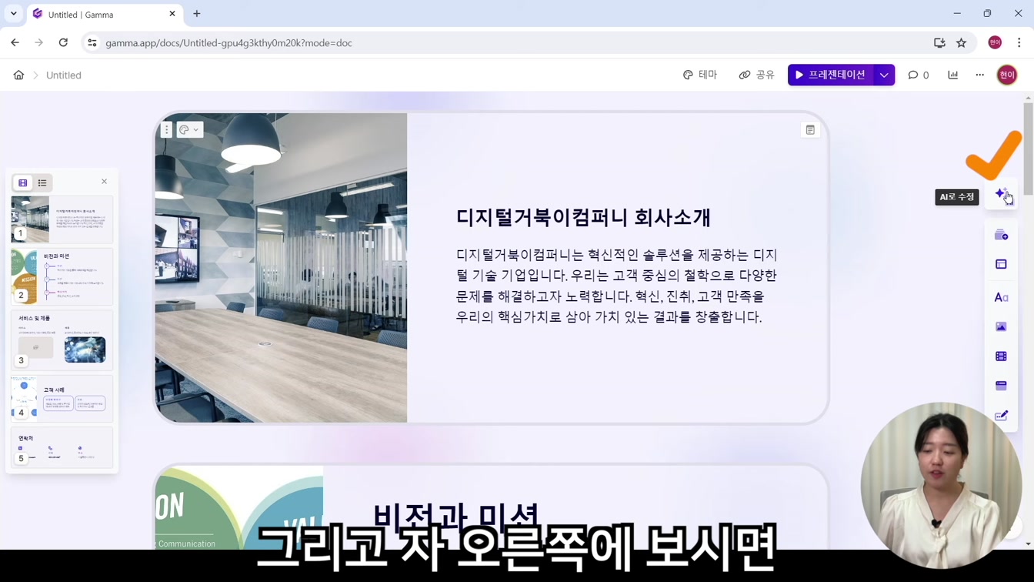The height and width of the screenshot is (582, 1034).
Task: Click the gamma.app address bar URL
Action: (228, 43)
